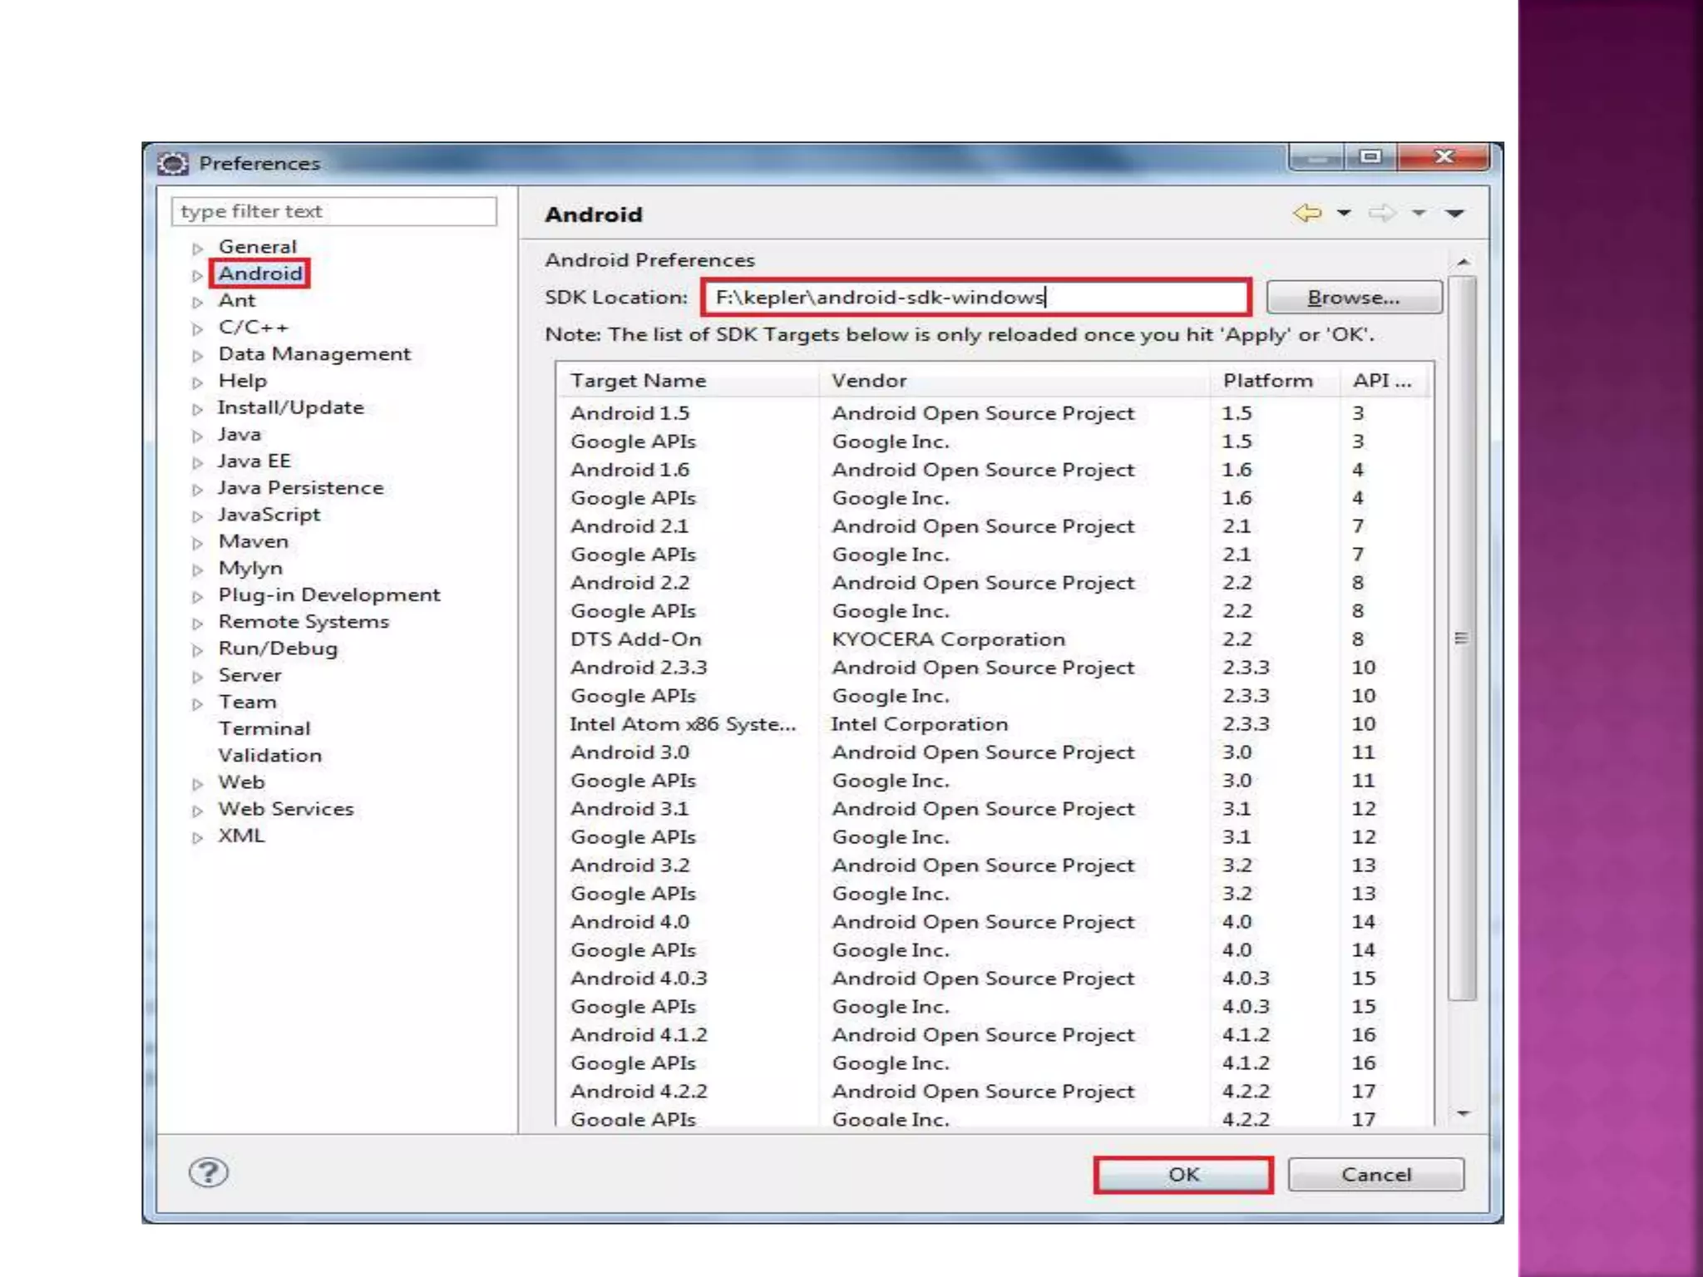The height and width of the screenshot is (1277, 1703).
Task: Expand the Run/Debug tree node
Action: pos(197,650)
